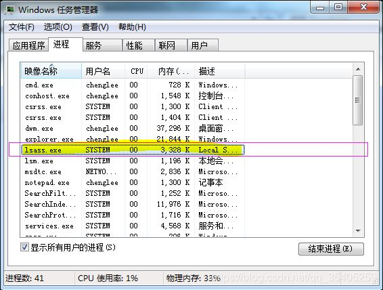
Task: Select the lsm.exe process
Action: pos(133,161)
